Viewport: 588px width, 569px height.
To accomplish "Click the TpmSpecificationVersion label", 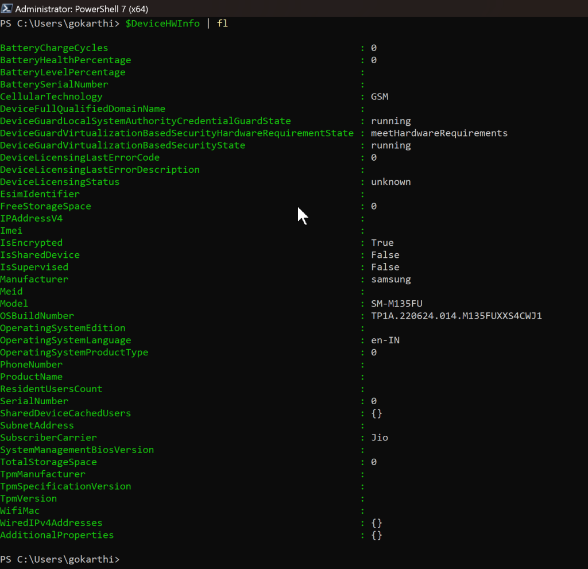I will point(65,486).
